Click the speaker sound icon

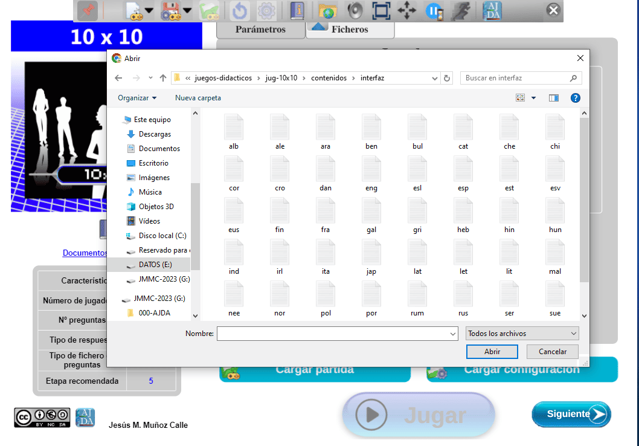354,11
